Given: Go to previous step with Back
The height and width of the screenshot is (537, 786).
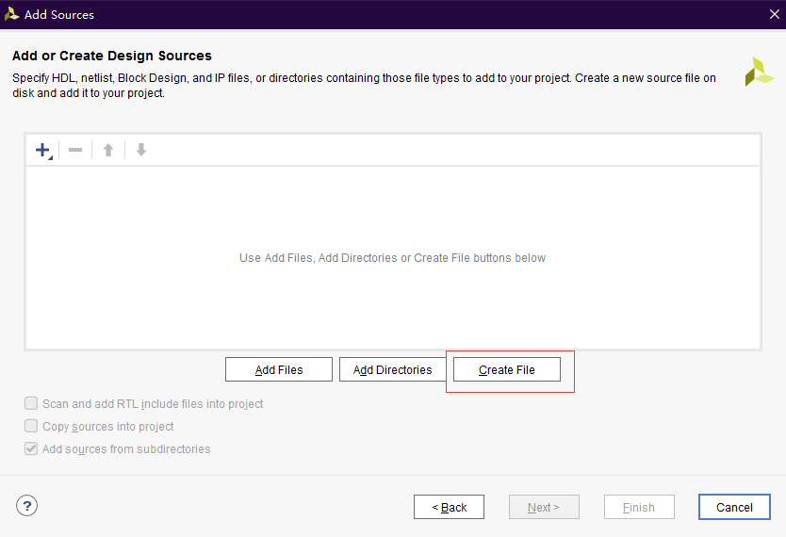Looking at the screenshot, I should [x=450, y=508].
